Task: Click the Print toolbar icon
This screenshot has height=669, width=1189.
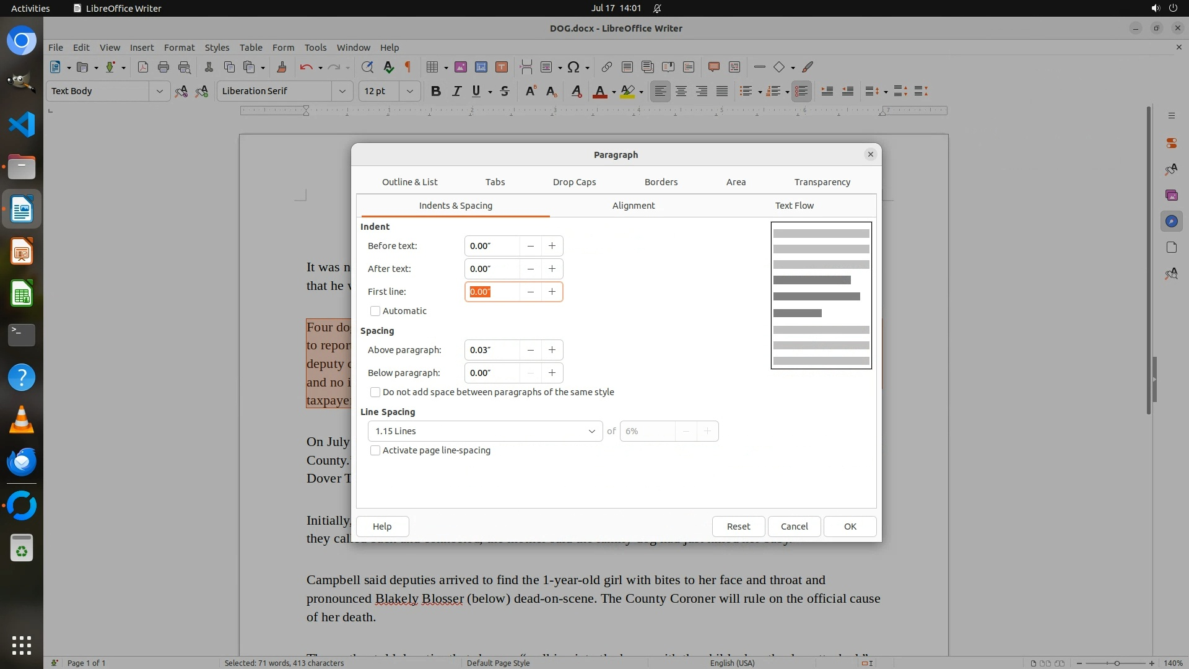Action: (x=163, y=67)
